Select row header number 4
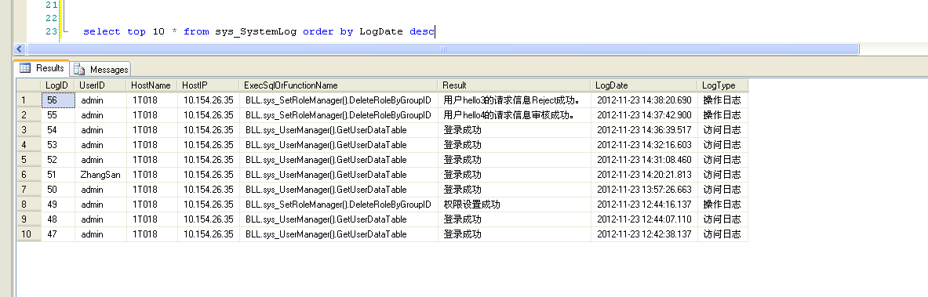Screen dimensions: 928x297 click(x=28, y=144)
